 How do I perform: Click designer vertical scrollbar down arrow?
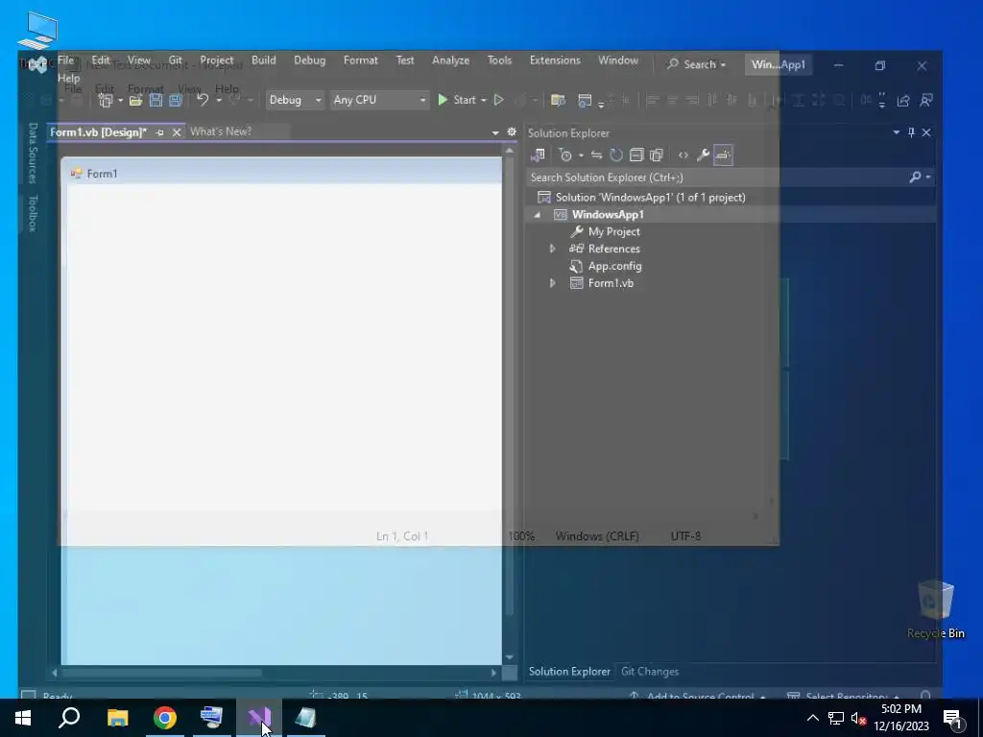click(x=509, y=656)
